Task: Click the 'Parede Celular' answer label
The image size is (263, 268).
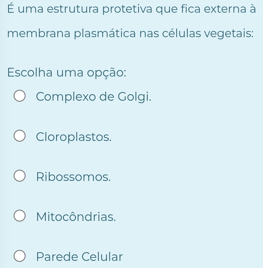Action: coord(80,257)
